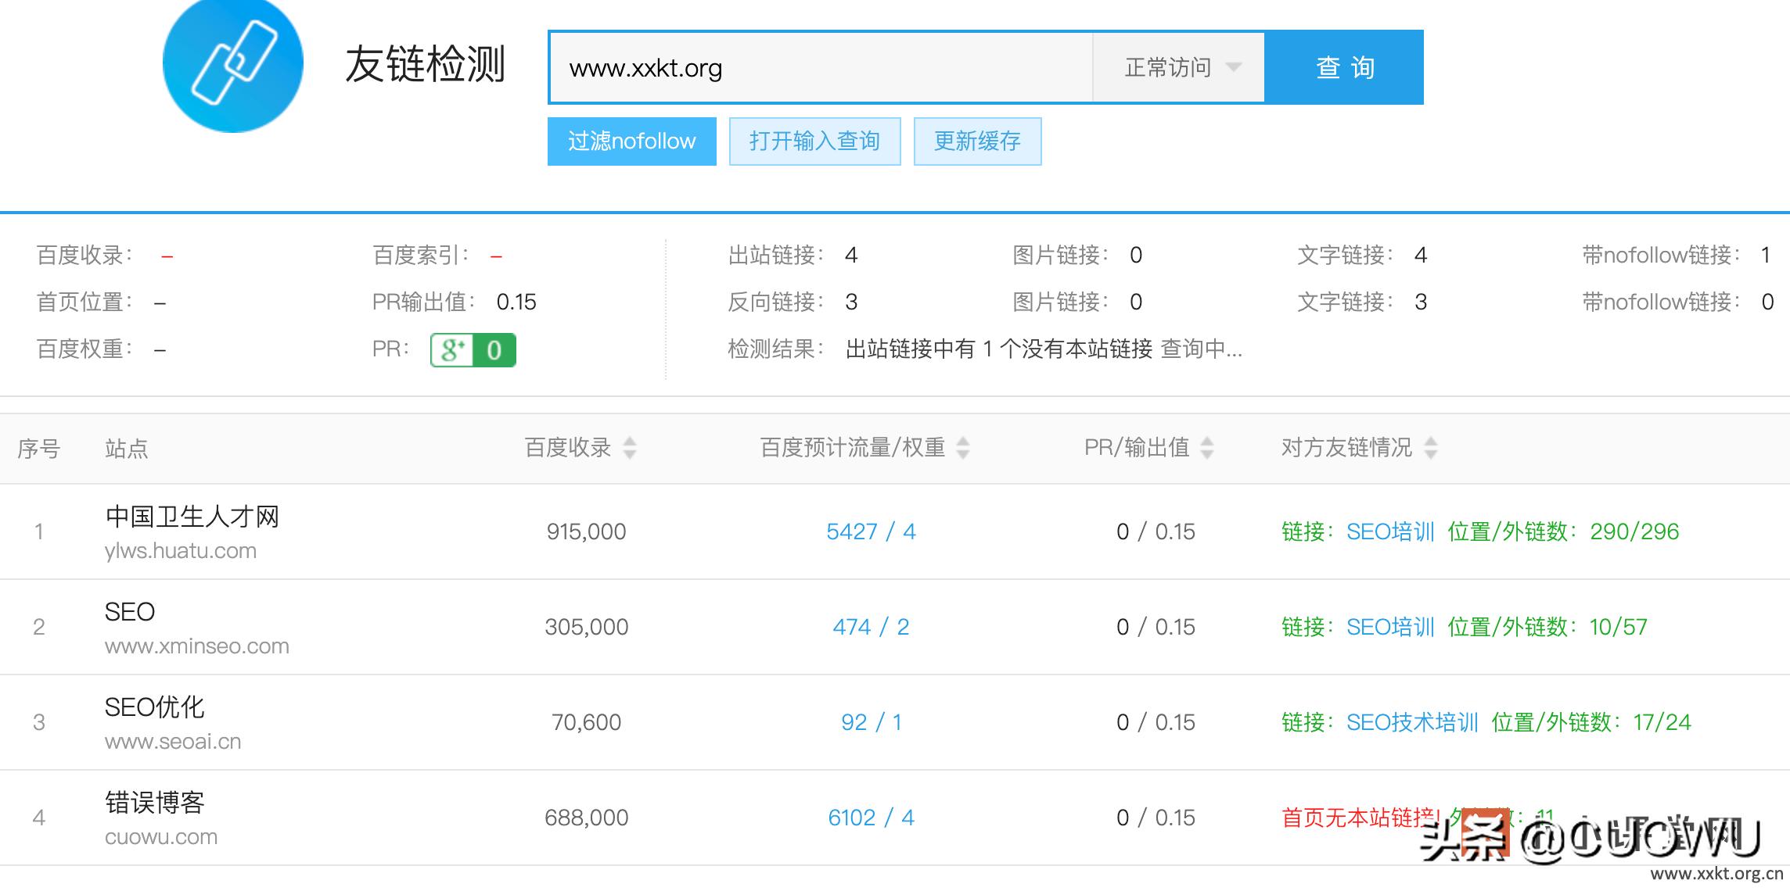This screenshot has height=891, width=1790.
Task: Open the 正常访问 access mode dropdown
Action: tap(1169, 67)
